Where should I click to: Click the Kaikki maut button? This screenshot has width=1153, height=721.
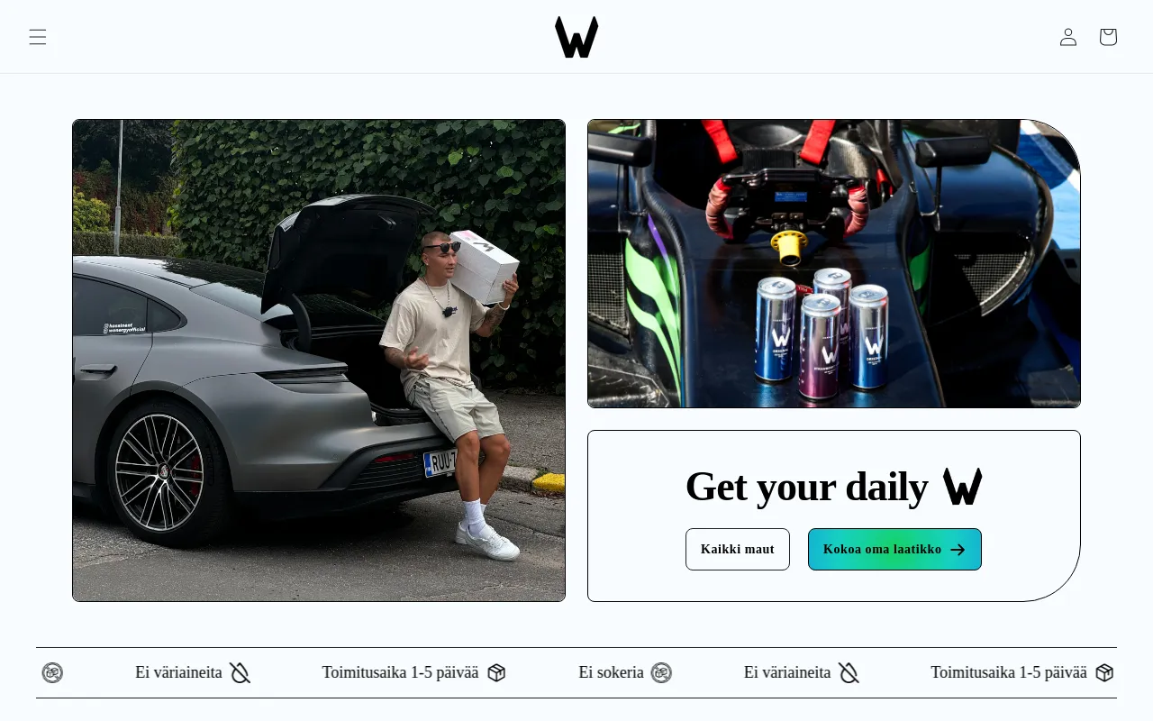[738, 549]
